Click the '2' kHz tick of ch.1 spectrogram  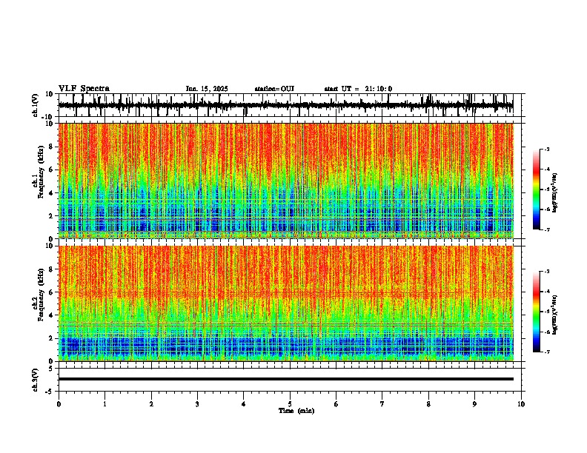[x=51, y=215]
